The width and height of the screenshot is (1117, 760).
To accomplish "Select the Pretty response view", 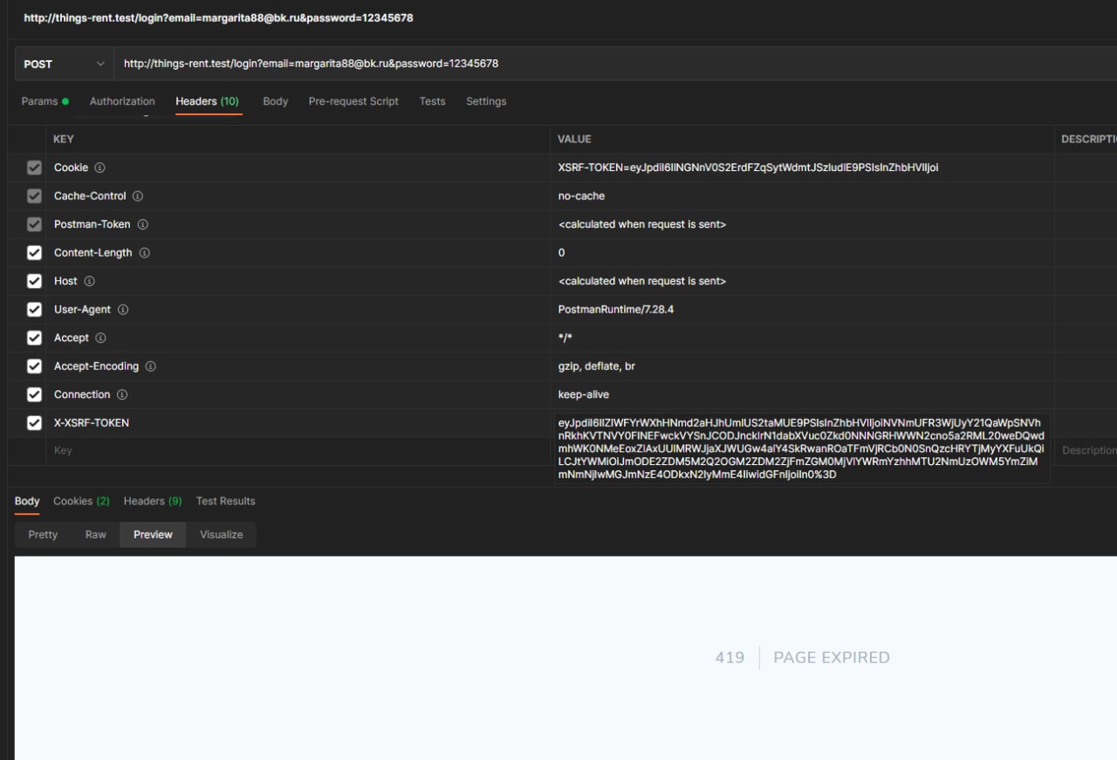I will [43, 535].
